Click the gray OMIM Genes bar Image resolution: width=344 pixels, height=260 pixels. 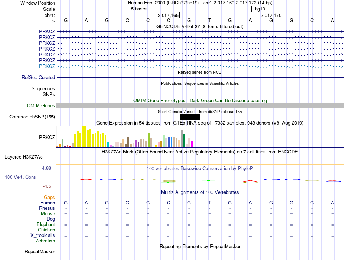tap(200, 105)
